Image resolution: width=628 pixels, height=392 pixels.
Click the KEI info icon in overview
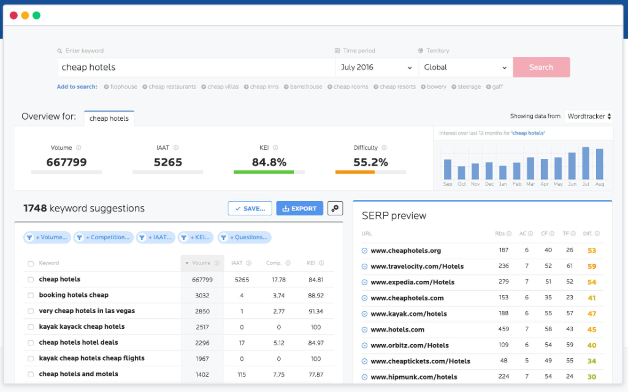[275, 147]
